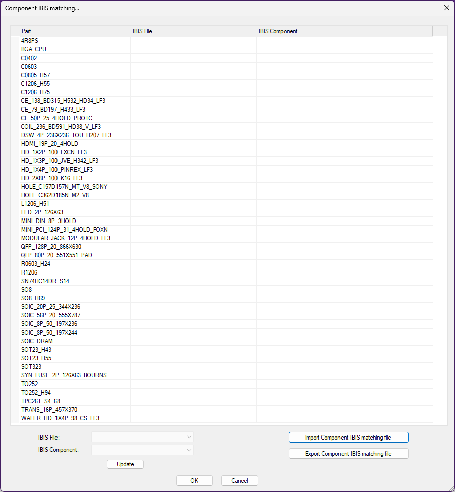Image resolution: width=455 pixels, height=492 pixels.
Task: Select the MINI_DIN_8P_3HOLD part
Action: (x=48, y=221)
